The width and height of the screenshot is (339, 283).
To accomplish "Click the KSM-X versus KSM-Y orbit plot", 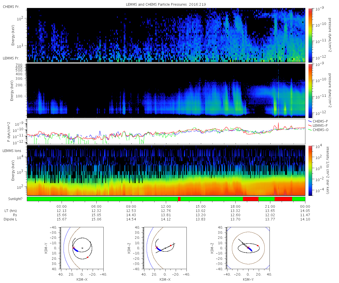I will (82, 248).
